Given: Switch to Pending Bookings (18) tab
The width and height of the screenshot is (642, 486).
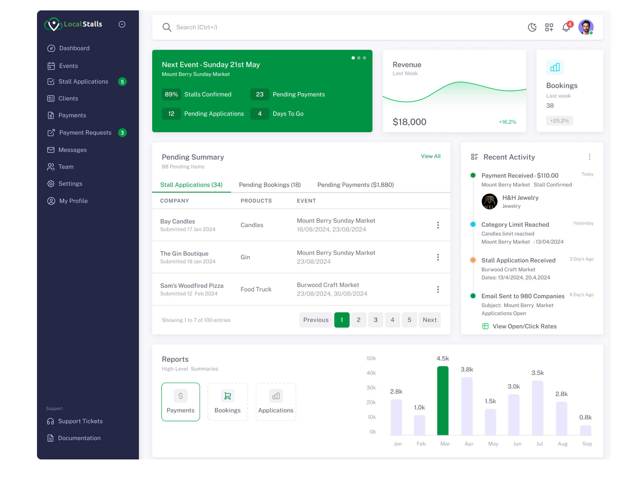Looking at the screenshot, I should [270, 184].
